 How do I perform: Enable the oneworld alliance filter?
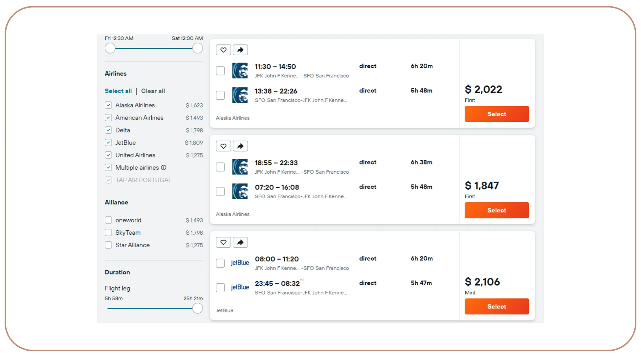click(108, 220)
